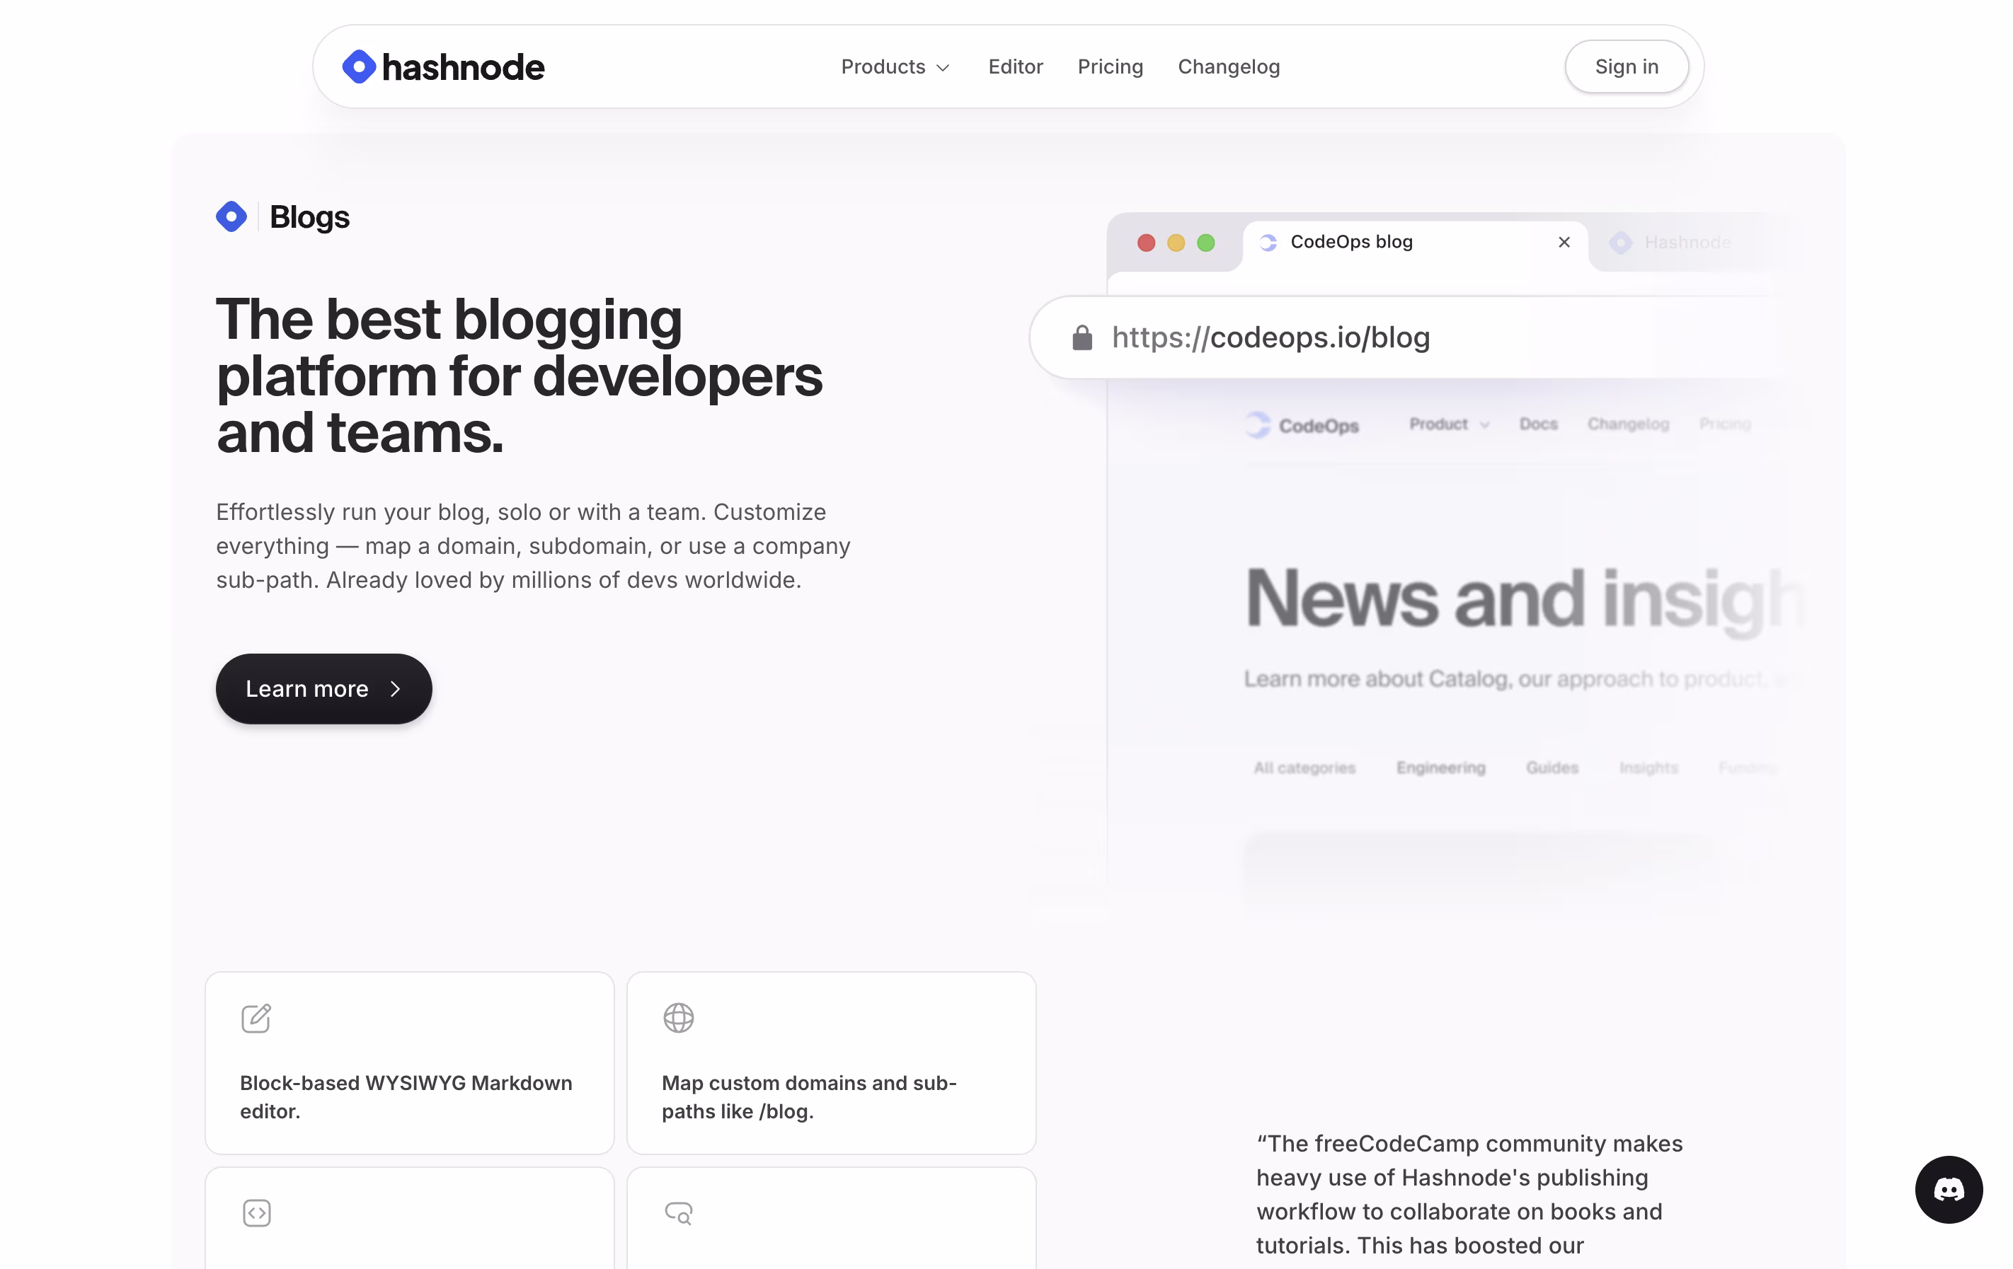Screen dimensions: 2013x1269
Task: Open the Product dropdown in the CodeOps nav
Action: 1449,424
